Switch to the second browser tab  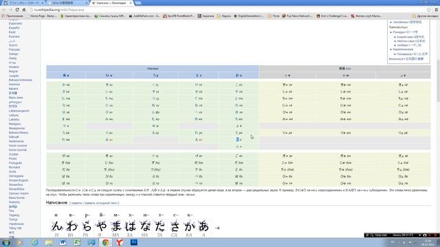67,3
